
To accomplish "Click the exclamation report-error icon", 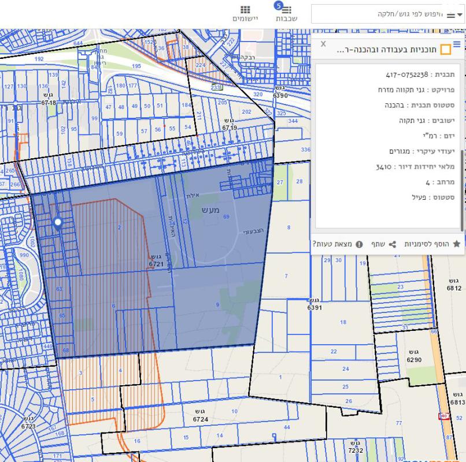I will (x=359, y=244).
